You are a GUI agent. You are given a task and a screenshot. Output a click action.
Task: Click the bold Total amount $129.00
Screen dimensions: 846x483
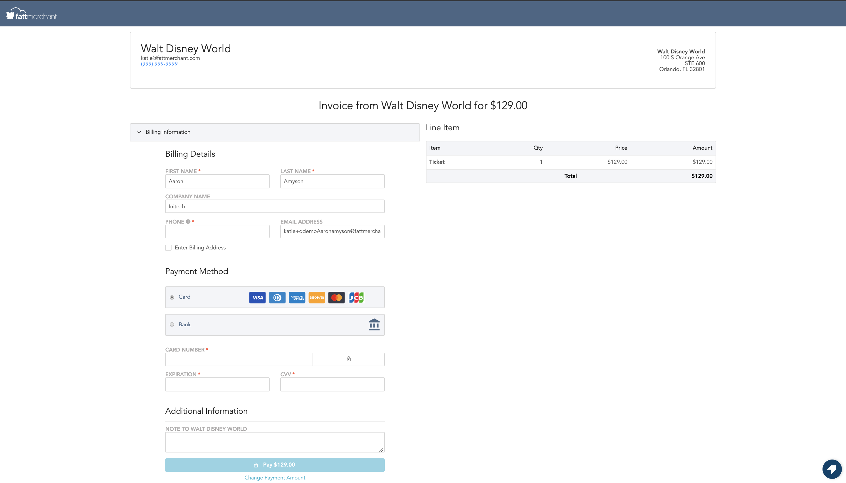click(x=702, y=176)
